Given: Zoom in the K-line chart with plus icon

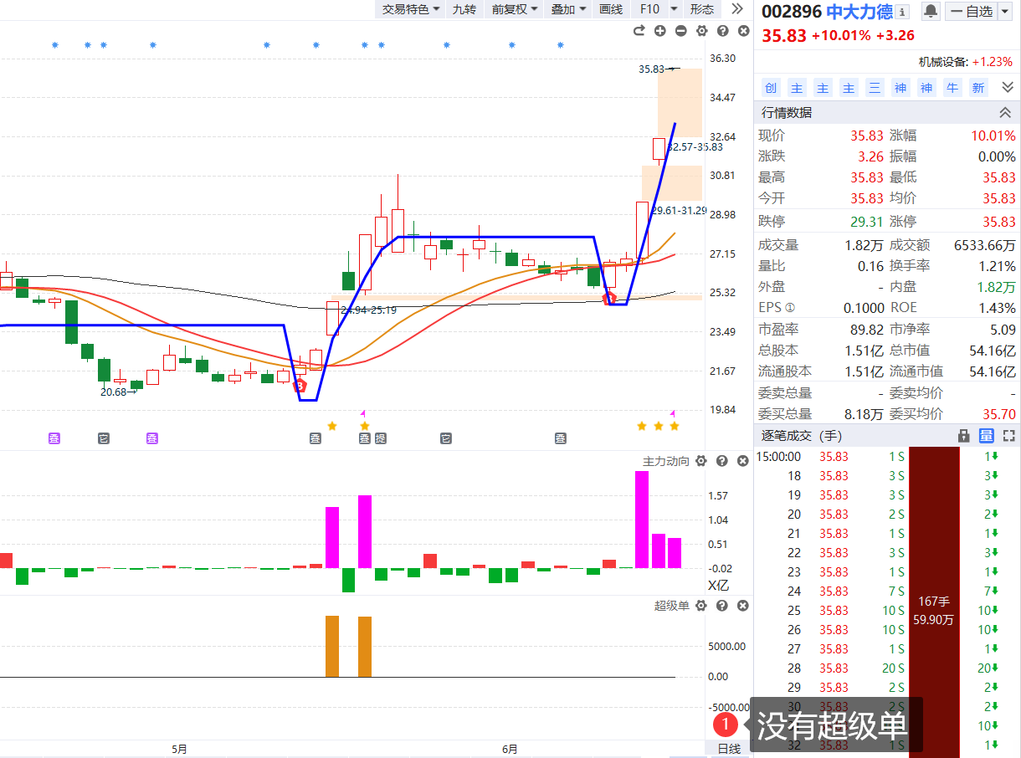Looking at the screenshot, I should [x=659, y=31].
